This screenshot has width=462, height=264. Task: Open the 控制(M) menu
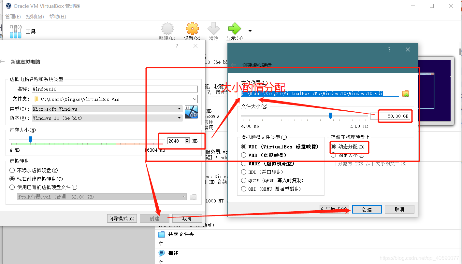point(35,17)
